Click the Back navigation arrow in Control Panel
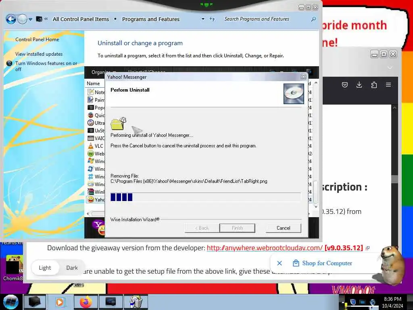The height and width of the screenshot is (310, 413). [11, 19]
